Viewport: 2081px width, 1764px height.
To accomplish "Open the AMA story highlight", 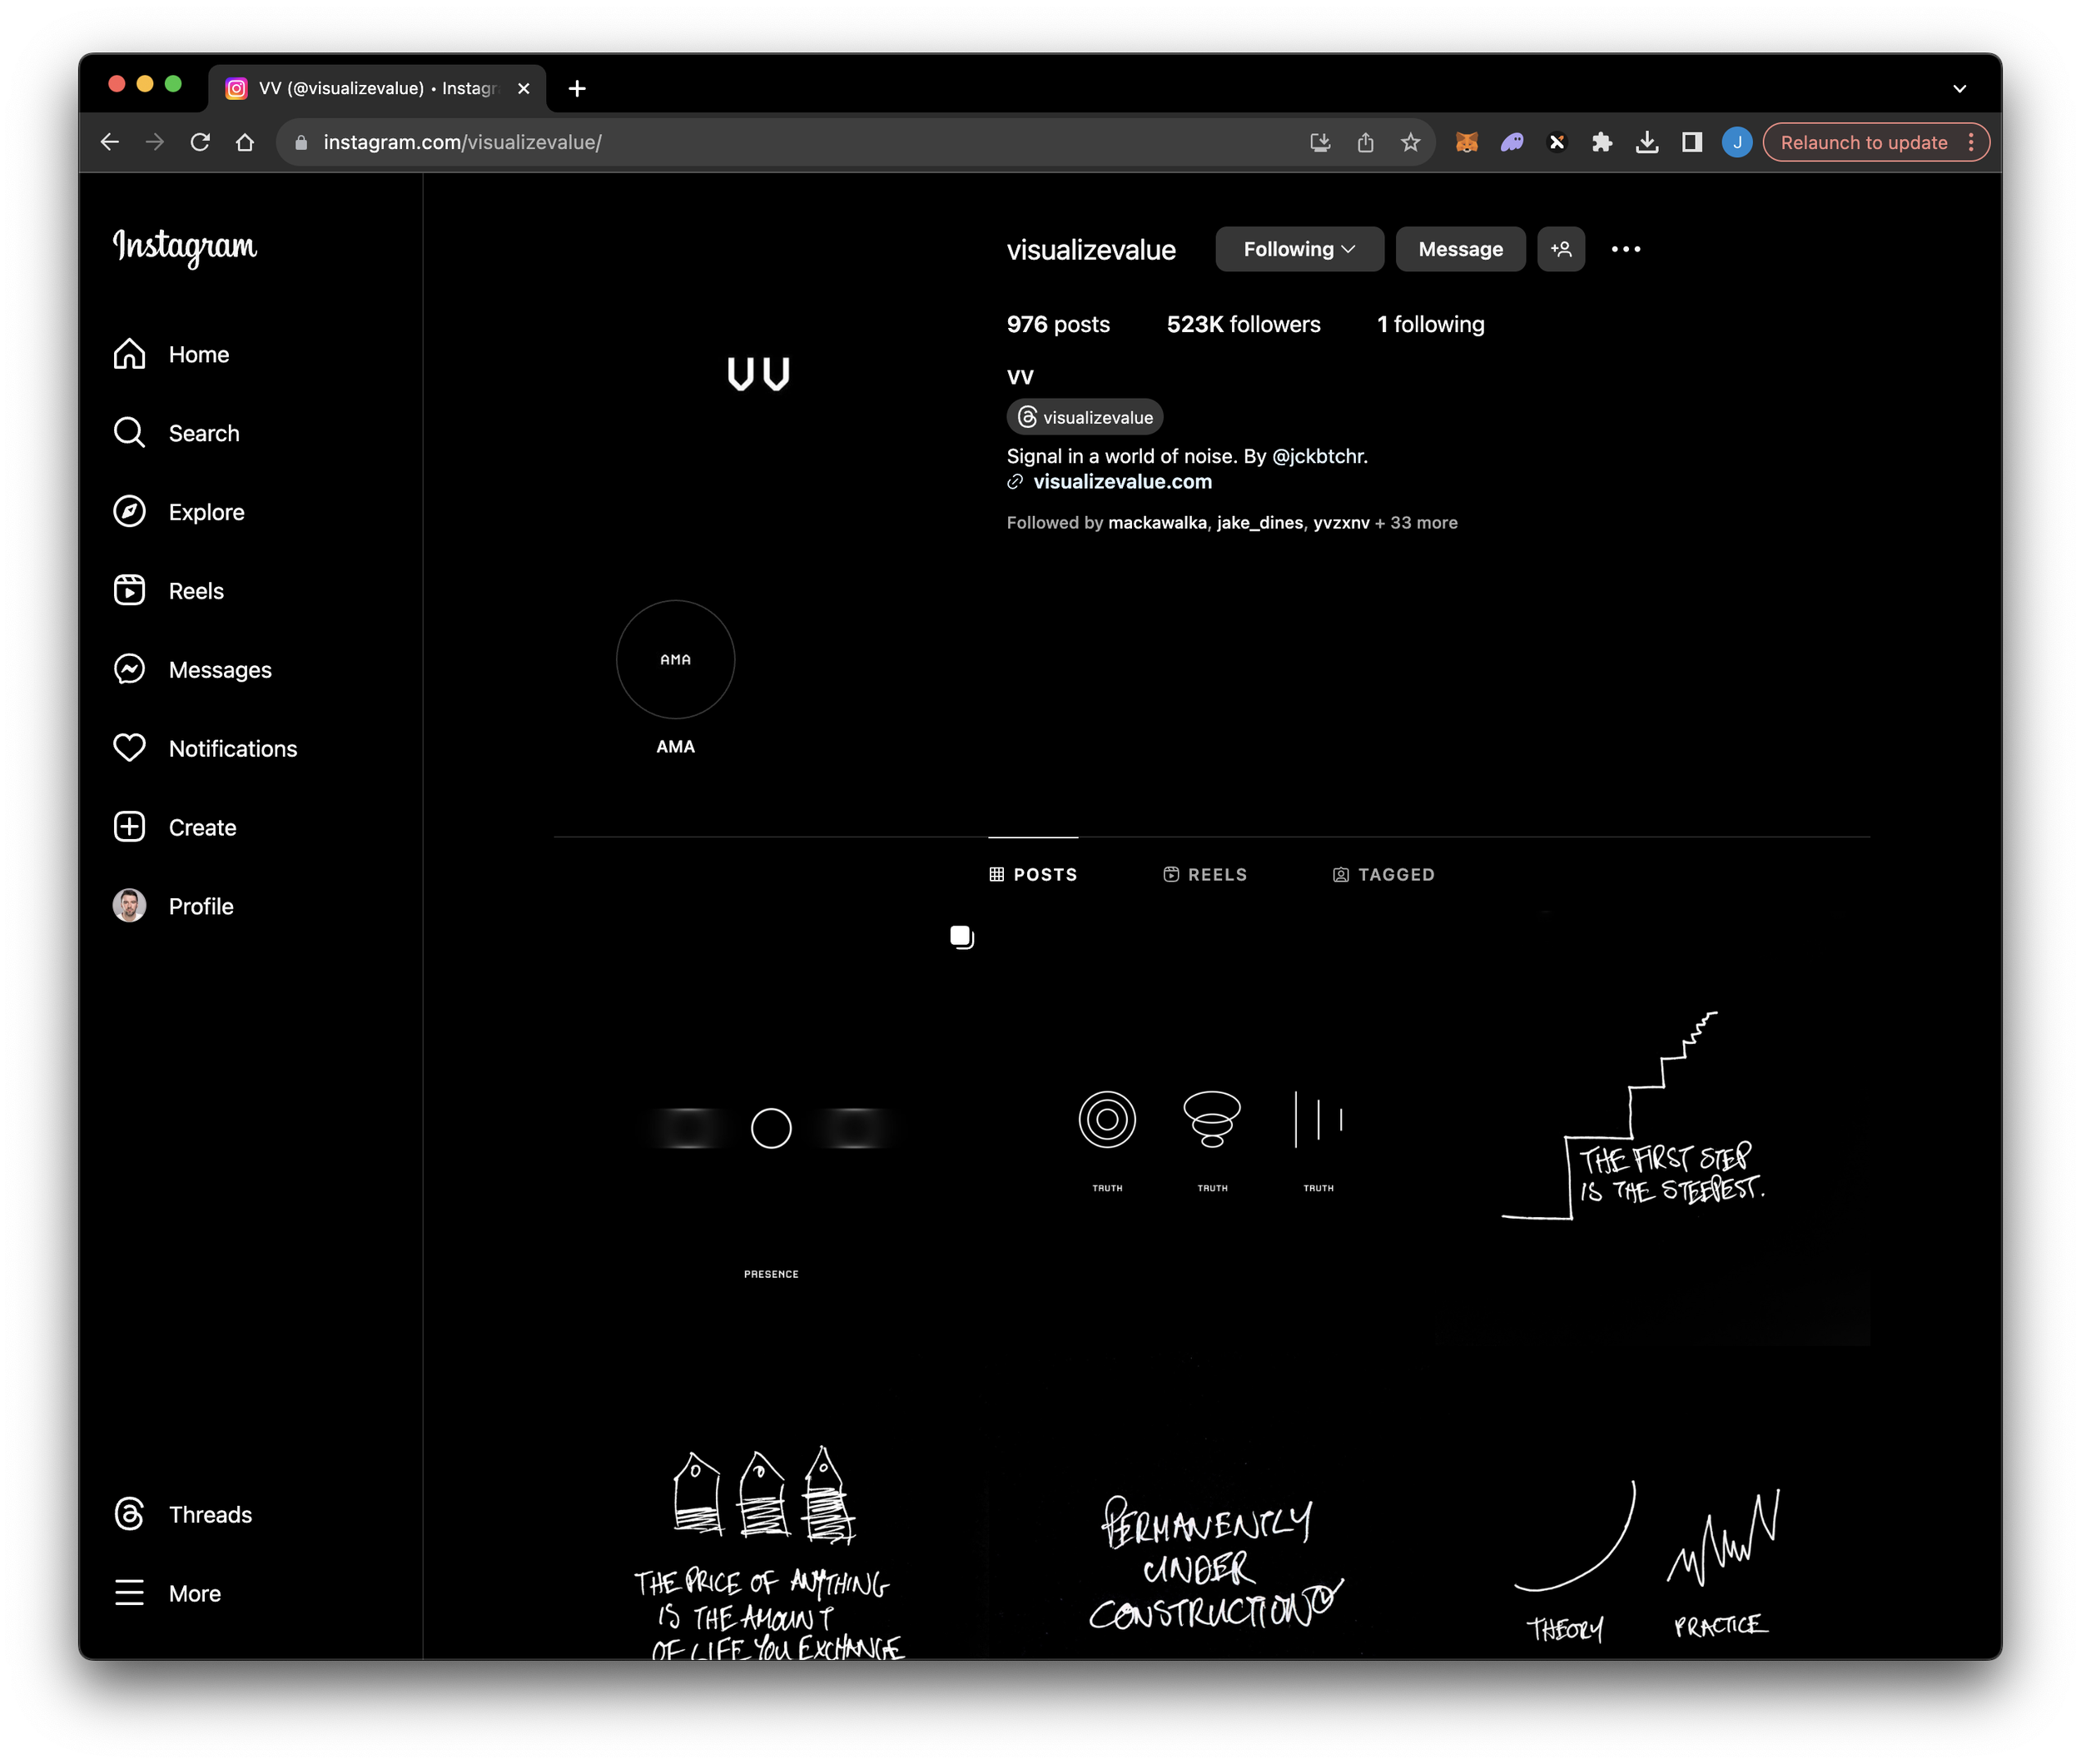I will pyautogui.click(x=675, y=660).
